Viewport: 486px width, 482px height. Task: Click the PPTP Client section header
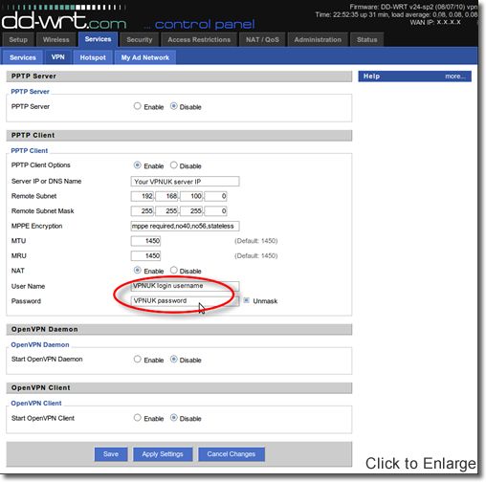(179, 136)
